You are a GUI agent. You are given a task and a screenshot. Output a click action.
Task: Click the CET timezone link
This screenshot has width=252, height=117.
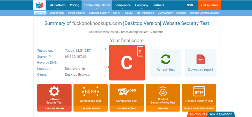(88, 51)
